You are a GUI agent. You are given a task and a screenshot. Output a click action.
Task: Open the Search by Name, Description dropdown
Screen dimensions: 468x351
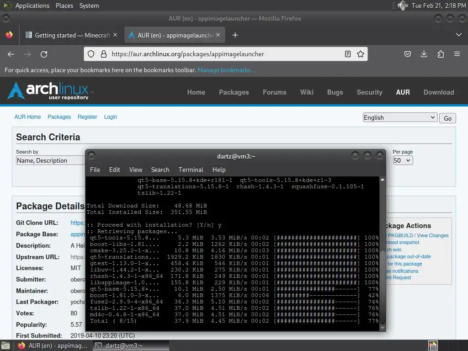(x=50, y=160)
